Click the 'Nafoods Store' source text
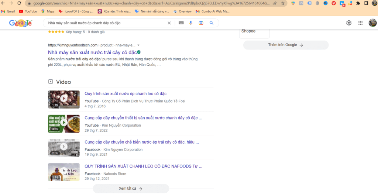378x196 pixels. 115,173
